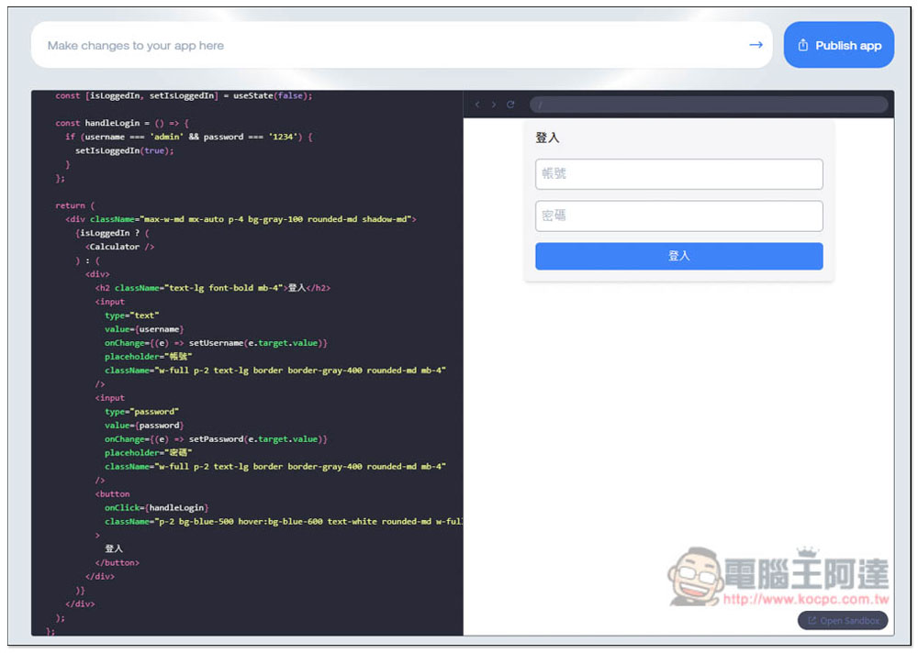This screenshot has width=918, height=653.
Task: Open Sandbox via bottom-right button
Action: pos(843,620)
